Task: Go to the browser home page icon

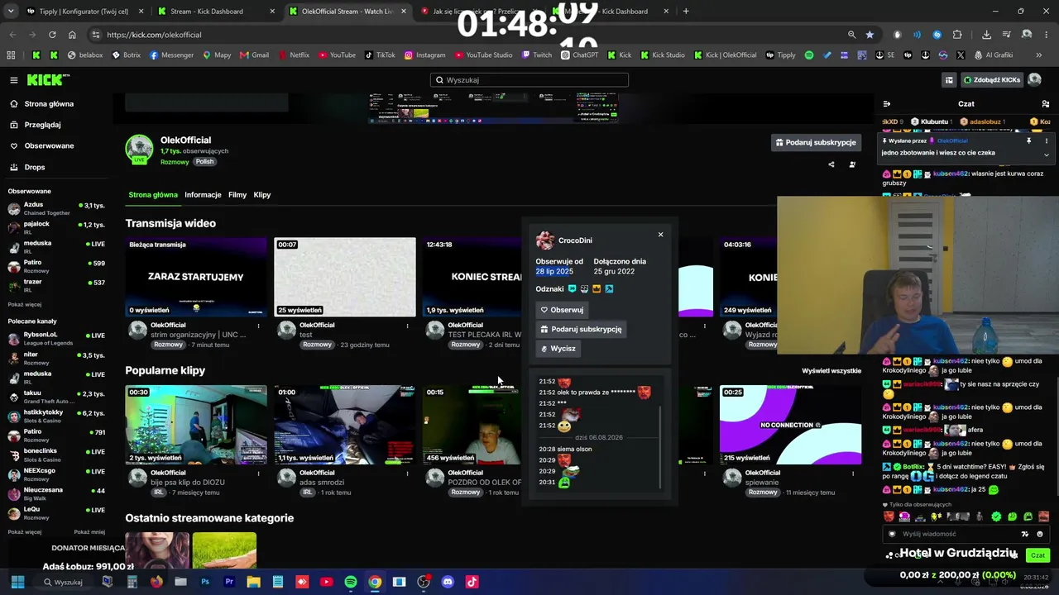Action: point(72,35)
